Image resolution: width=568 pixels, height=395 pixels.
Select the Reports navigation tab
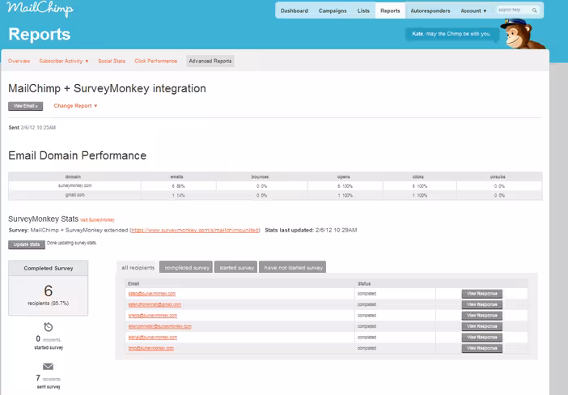[x=390, y=11]
